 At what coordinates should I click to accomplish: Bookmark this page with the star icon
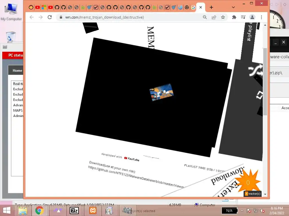(223, 17)
